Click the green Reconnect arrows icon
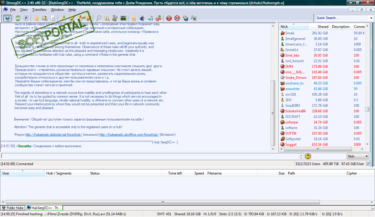Screen dimensions: 375x217 pyautogui.click(x=18, y=18)
